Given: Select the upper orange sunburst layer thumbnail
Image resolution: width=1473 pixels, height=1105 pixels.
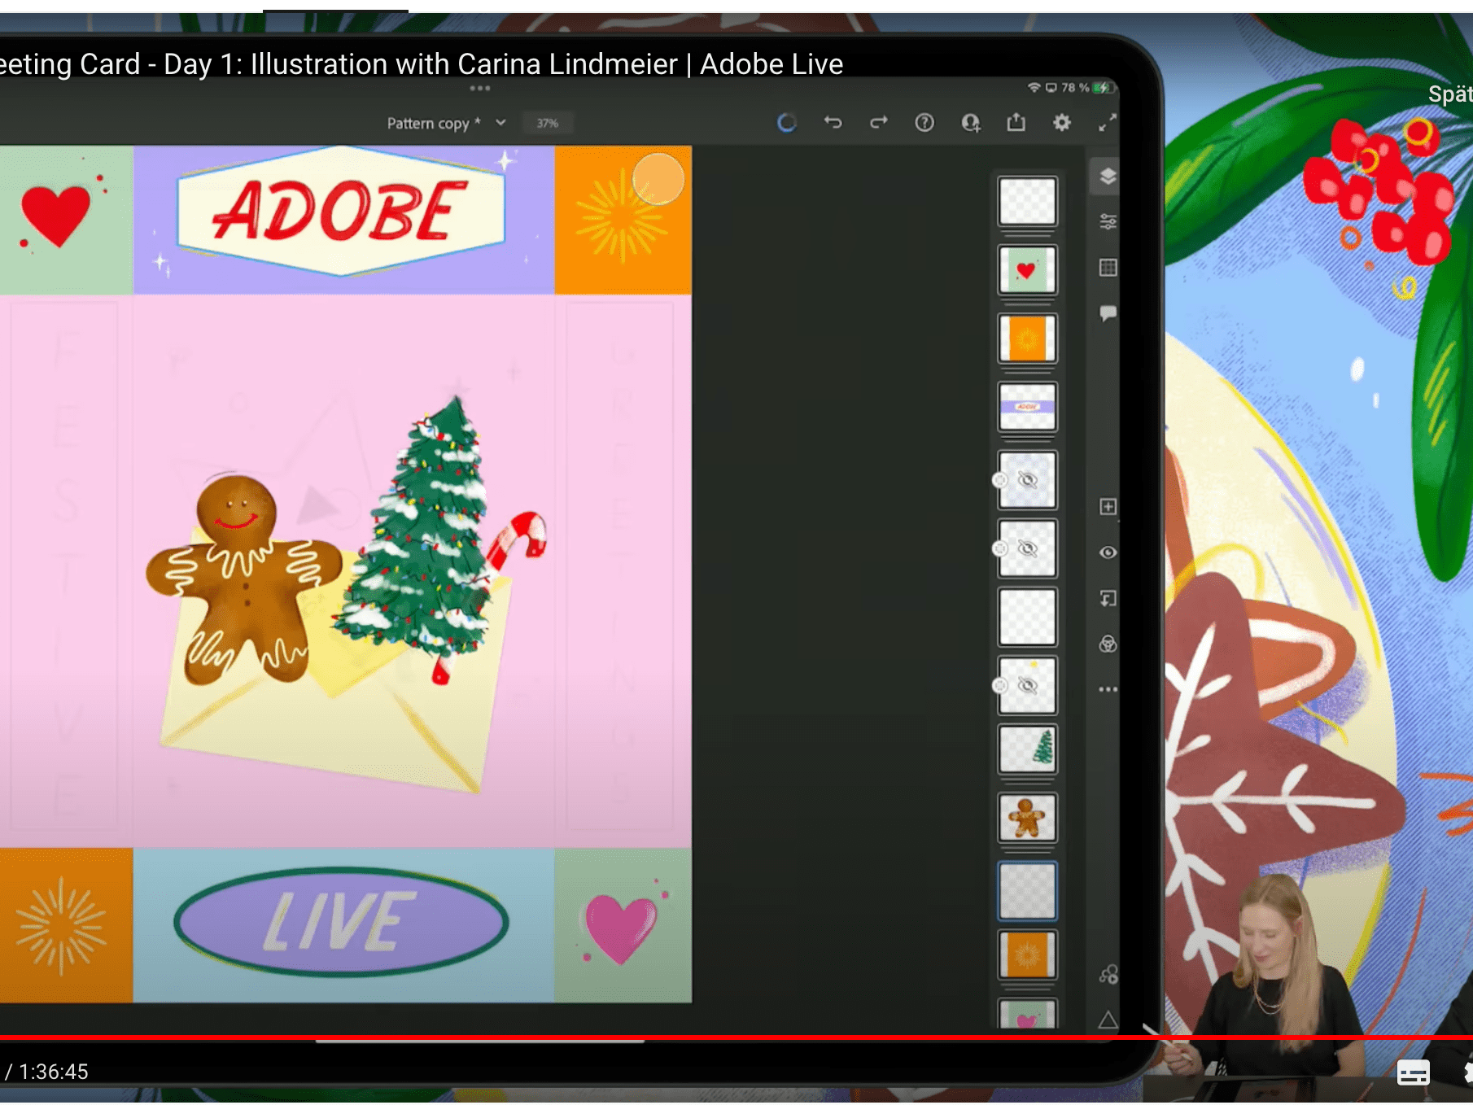Looking at the screenshot, I should [1027, 338].
